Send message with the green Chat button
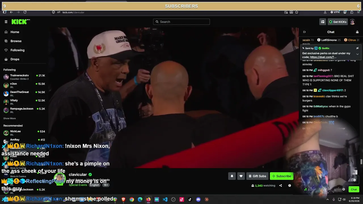 (x=354, y=190)
